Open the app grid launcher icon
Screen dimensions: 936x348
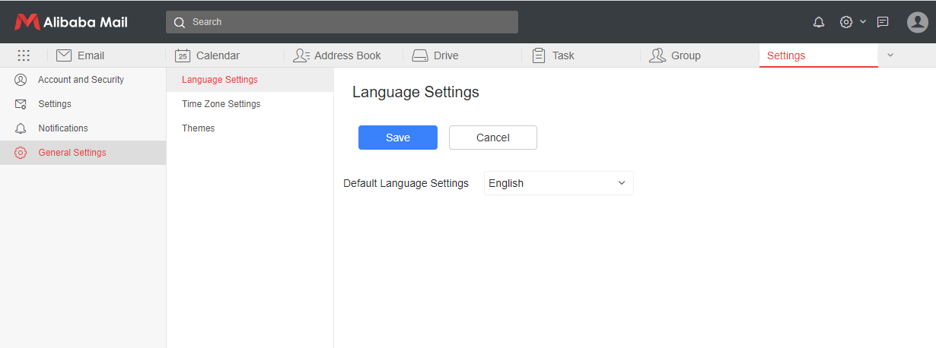[x=24, y=55]
